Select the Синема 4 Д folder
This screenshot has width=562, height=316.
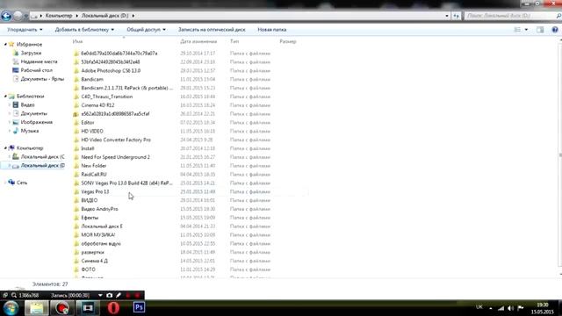94,261
